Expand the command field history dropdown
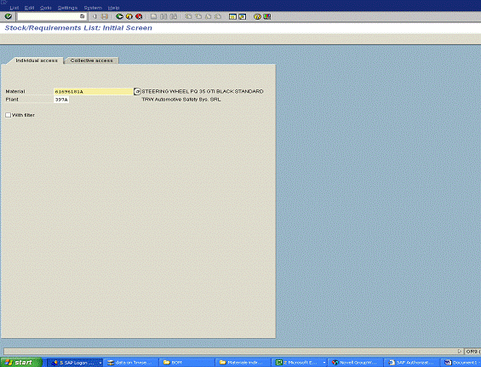 point(83,16)
